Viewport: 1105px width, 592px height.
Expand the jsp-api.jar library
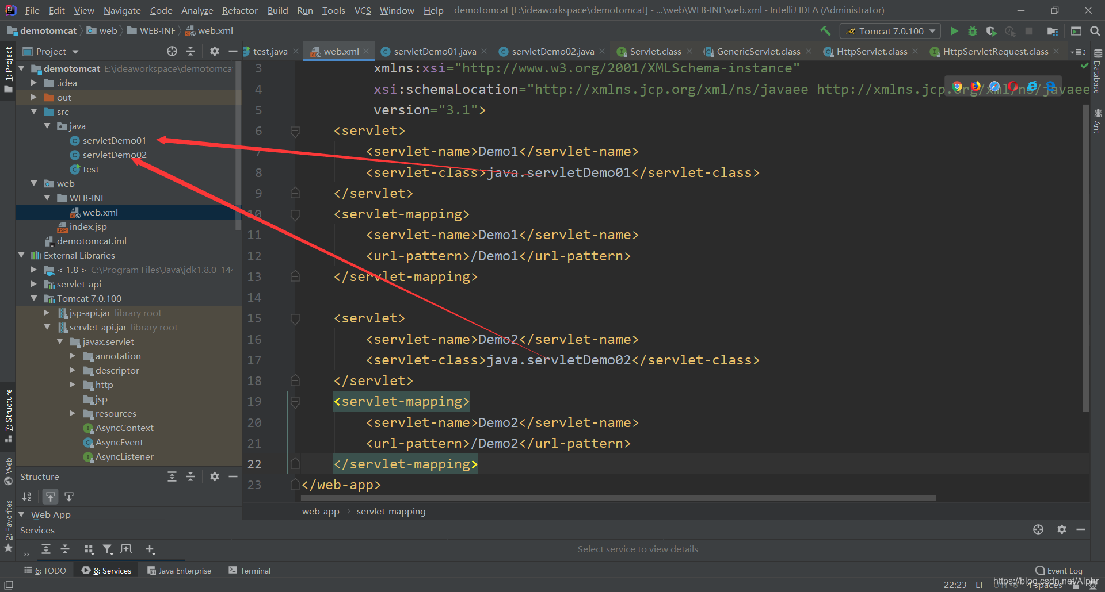pyautogui.click(x=47, y=313)
